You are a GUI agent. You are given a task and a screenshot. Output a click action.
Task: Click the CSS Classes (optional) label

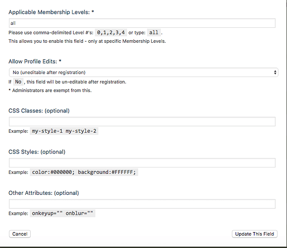click(x=39, y=111)
